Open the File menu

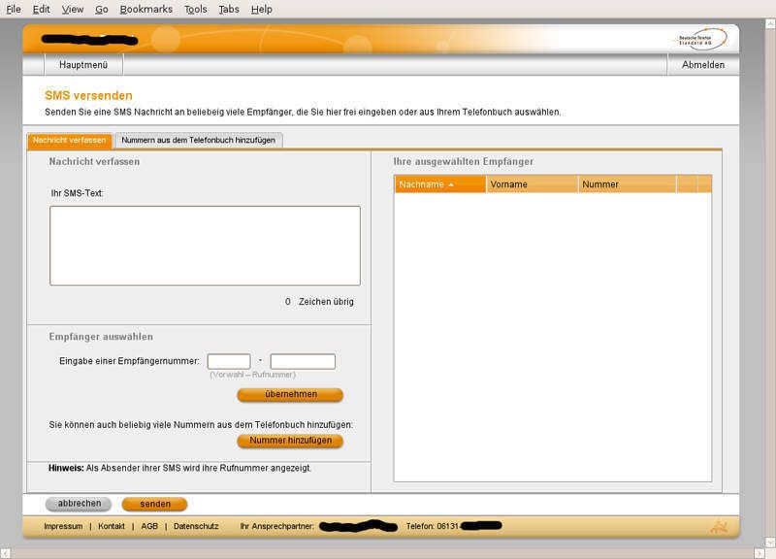(x=14, y=9)
